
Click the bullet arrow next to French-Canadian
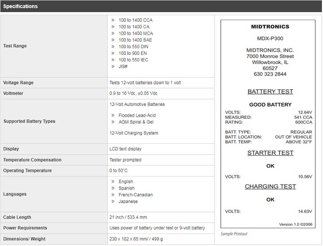[113, 195]
